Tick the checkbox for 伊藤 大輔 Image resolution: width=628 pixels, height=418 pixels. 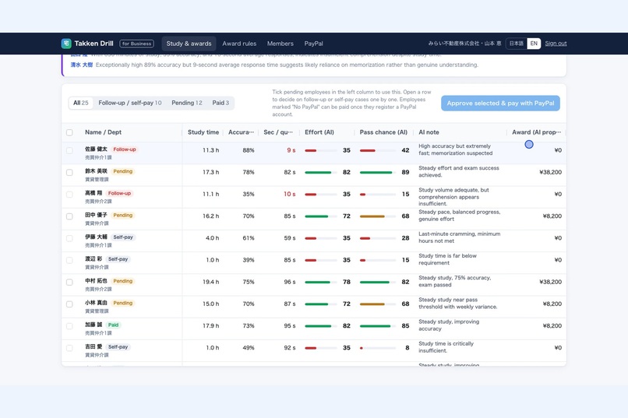tap(69, 238)
